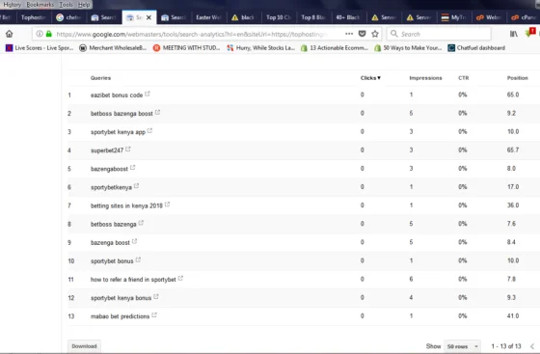Download the queries table

[x=84, y=346]
